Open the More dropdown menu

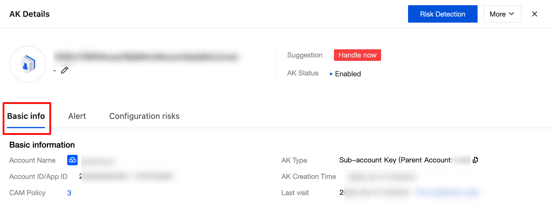click(502, 14)
